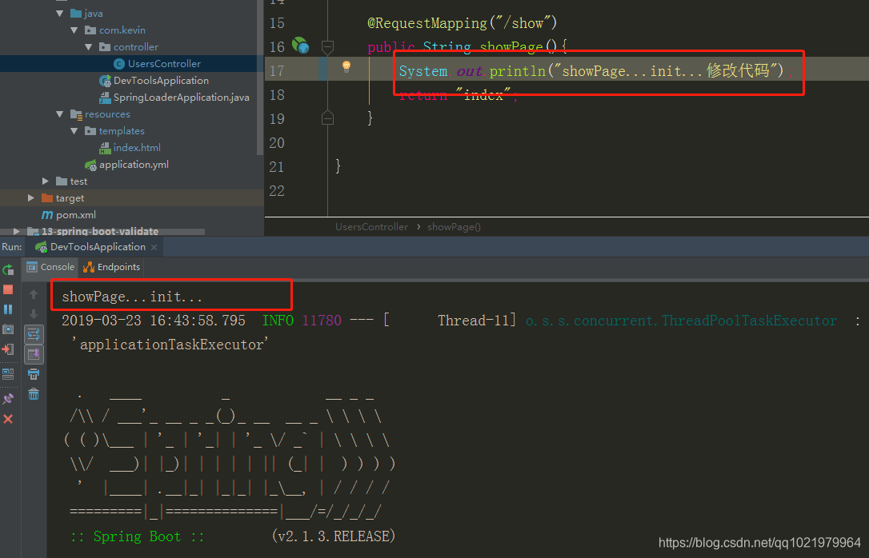Image resolution: width=869 pixels, height=558 pixels.
Task: Pin the run tab with the pin icon
Action: coord(8,397)
